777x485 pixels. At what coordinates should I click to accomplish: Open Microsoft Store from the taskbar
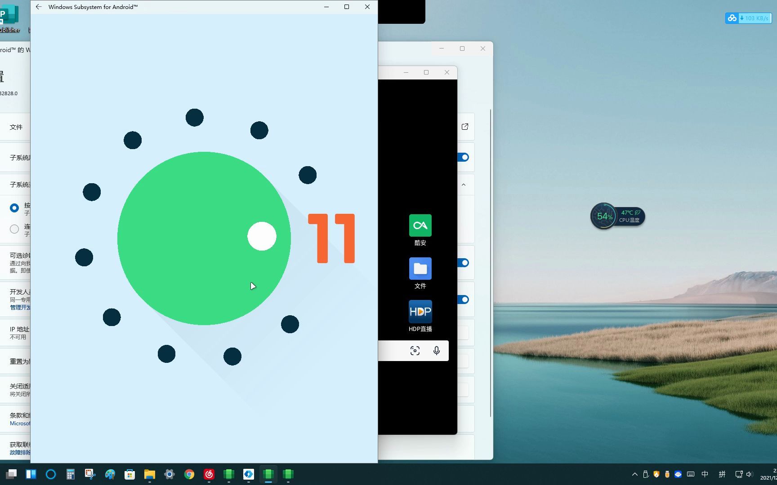point(130,474)
